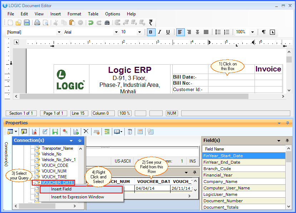Screen dimensions: 296x213
Task: Click the pencil edit icon in Properties toolbar
Action: tap(45, 132)
